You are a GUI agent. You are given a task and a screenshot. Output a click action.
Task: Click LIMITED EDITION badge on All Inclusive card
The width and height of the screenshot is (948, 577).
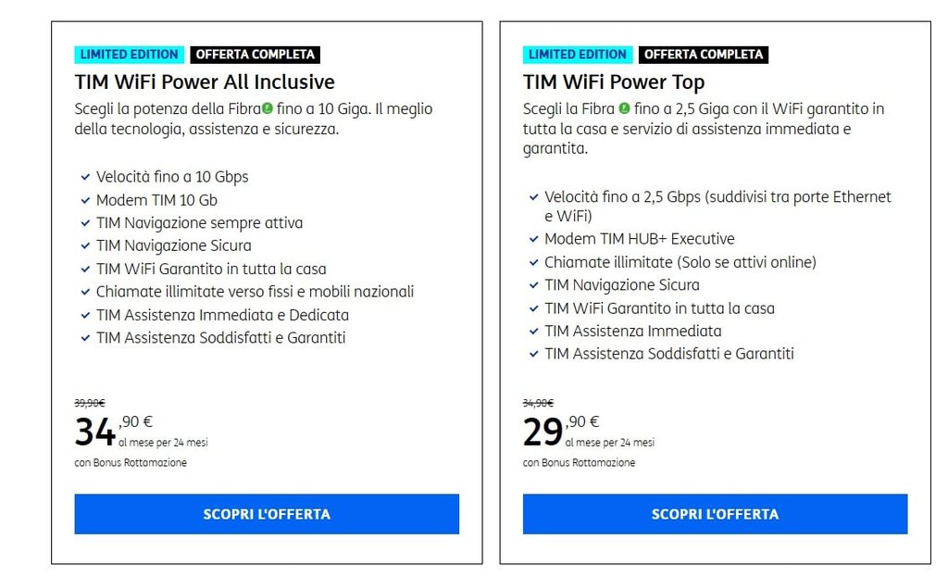(x=129, y=55)
